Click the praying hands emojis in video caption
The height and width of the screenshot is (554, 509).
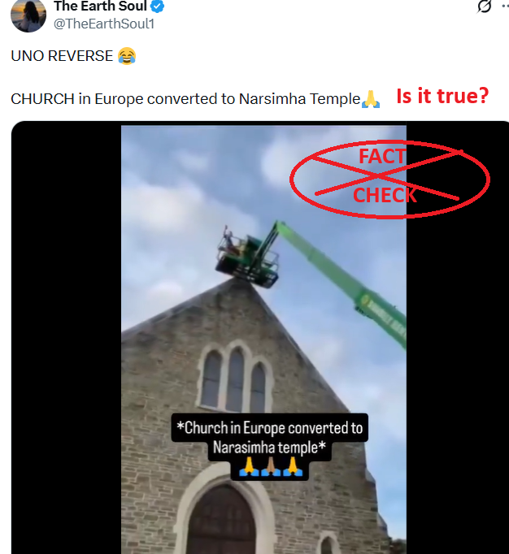[271, 467]
